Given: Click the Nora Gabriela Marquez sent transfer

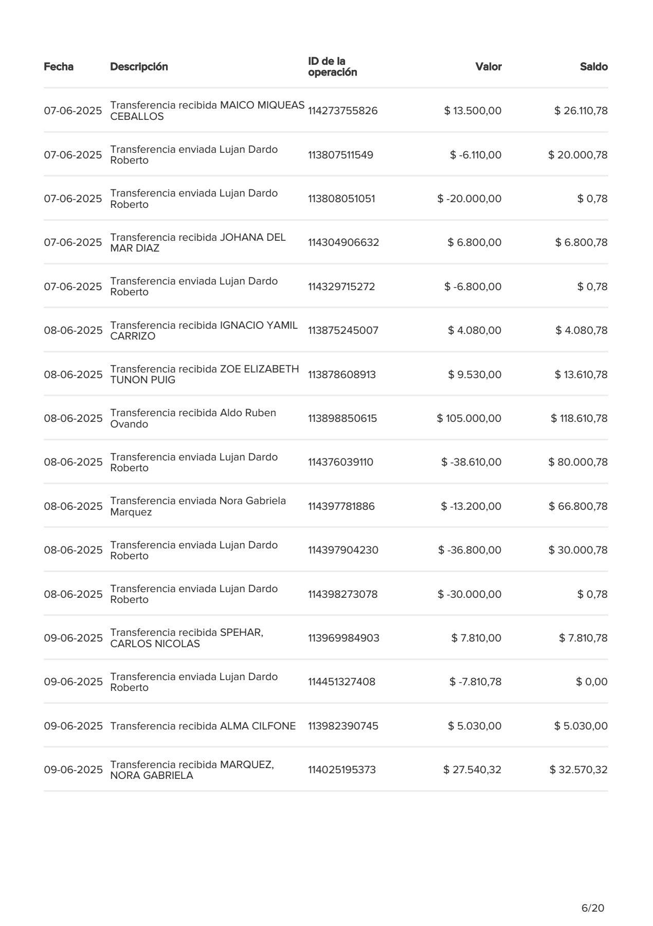Looking at the screenshot, I should coord(198,506).
